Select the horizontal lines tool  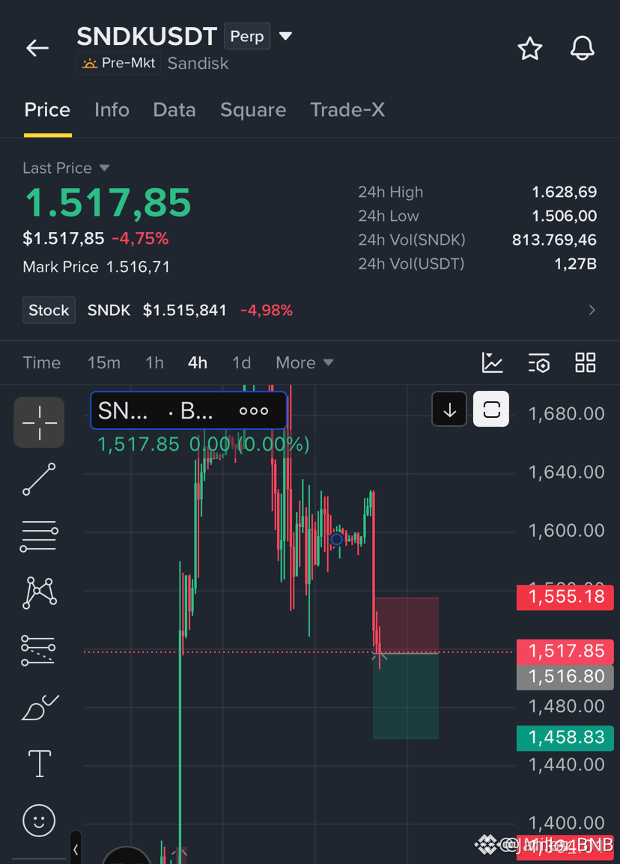[x=39, y=536]
